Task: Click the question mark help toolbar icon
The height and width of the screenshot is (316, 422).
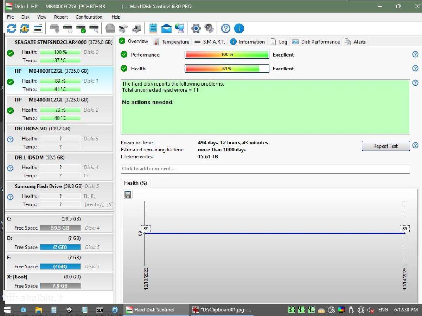Action: click(x=226, y=28)
